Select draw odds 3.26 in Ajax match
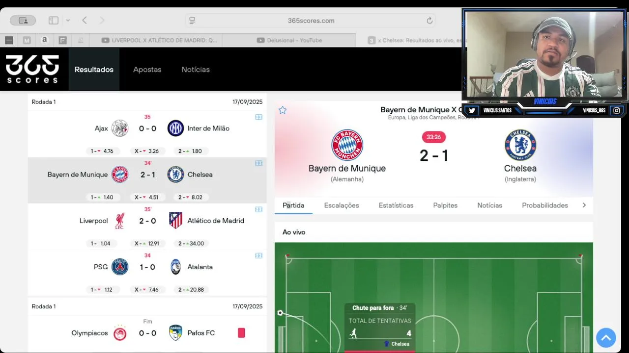The height and width of the screenshot is (353, 629). [147, 151]
